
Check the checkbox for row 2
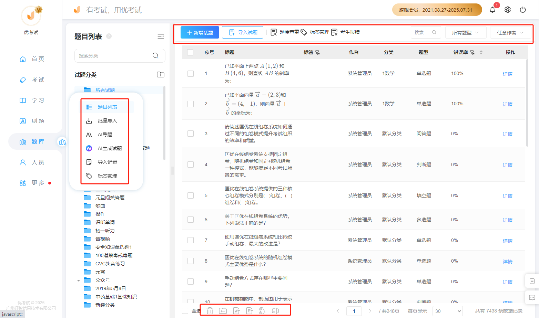[x=191, y=104]
